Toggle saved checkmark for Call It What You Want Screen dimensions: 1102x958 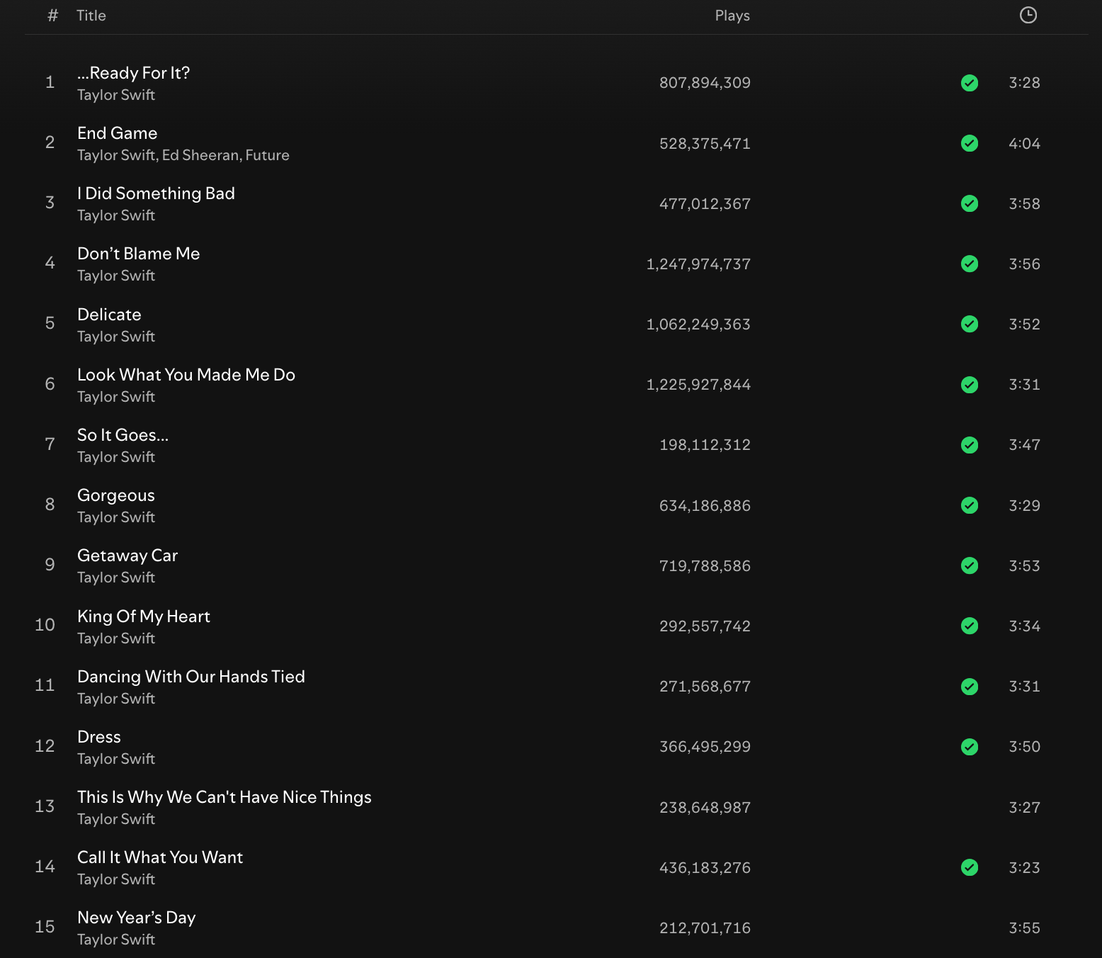pyautogui.click(x=970, y=867)
